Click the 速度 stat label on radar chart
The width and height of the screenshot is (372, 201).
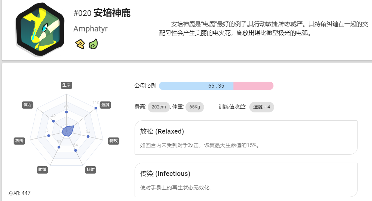tap(105, 105)
